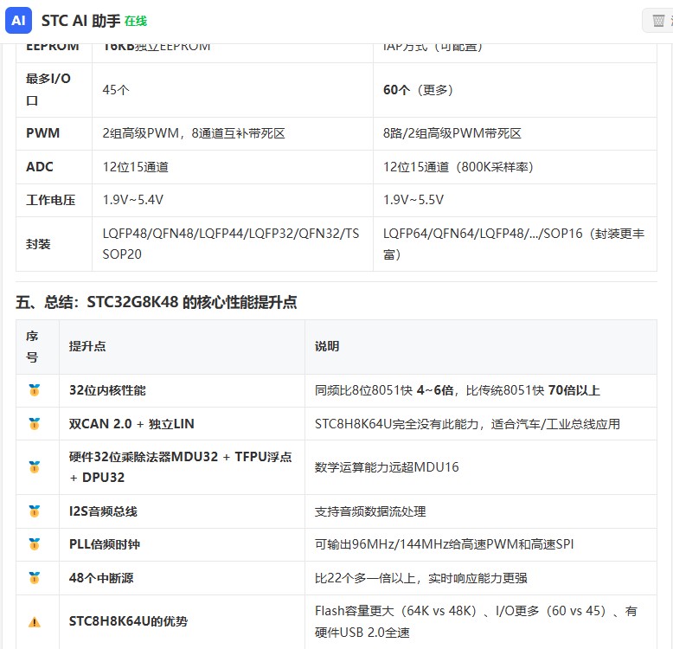The width and height of the screenshot is (673, 649).
Task: Click the 硬件32位乘除法器MDU32 + TFPU浮点 cell
Action: [180, 467]
